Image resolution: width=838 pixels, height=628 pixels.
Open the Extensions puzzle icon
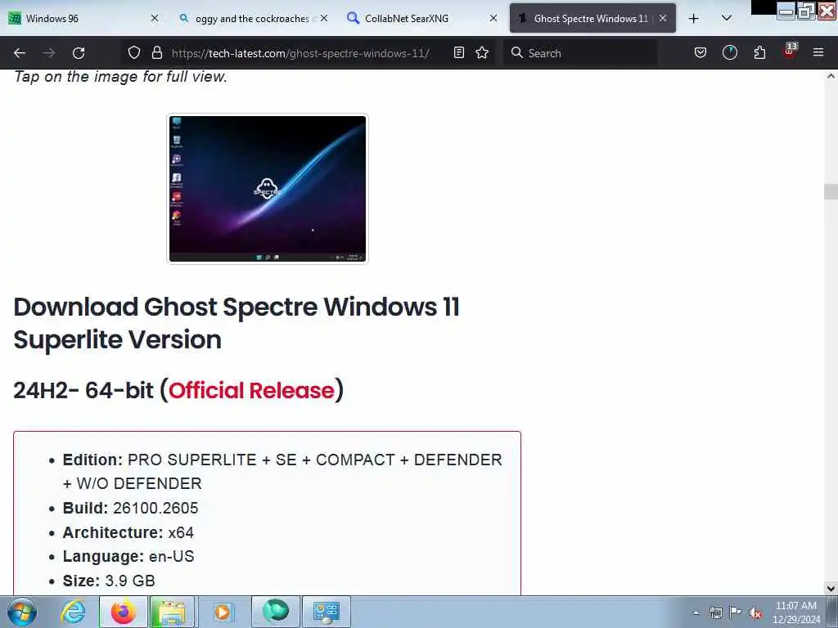pos(759,52)
